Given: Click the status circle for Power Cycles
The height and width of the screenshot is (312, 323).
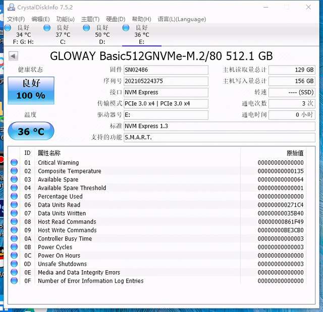Looking at the screenshot, I should point(14,247).
